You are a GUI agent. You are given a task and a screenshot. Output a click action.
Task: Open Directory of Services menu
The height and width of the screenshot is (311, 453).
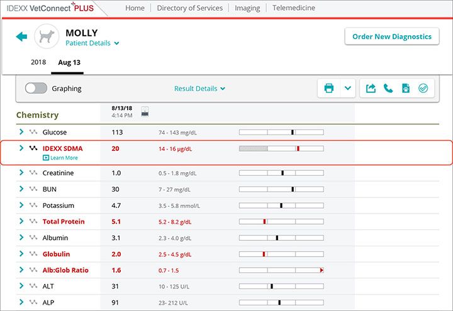(190, 8)
